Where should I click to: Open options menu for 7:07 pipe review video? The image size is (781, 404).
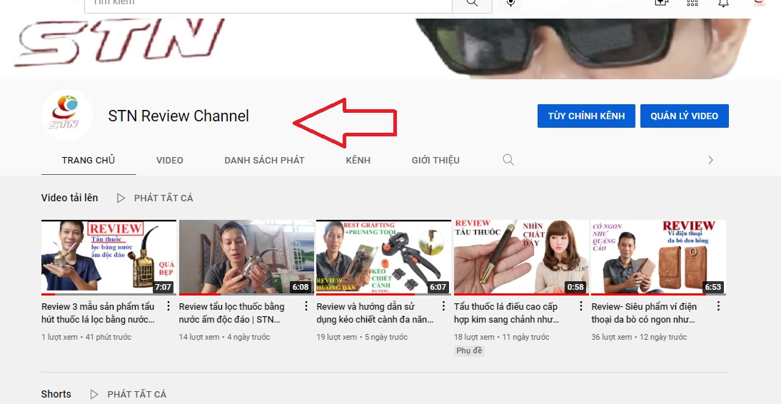pyautogui.click(x=168, y=306)
